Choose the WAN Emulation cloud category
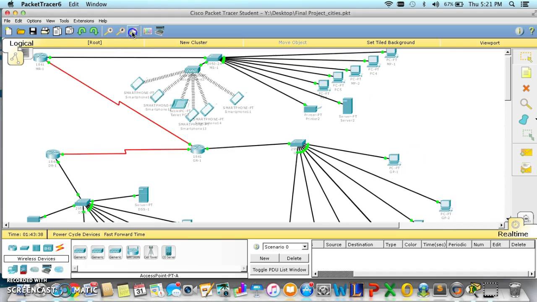 click(x=35, y=269)
